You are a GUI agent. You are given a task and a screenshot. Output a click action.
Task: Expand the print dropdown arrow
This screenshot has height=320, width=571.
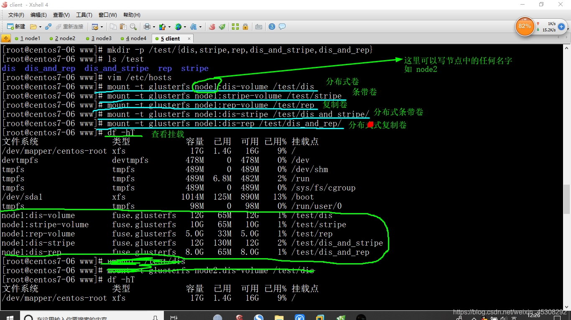(153, 27)
